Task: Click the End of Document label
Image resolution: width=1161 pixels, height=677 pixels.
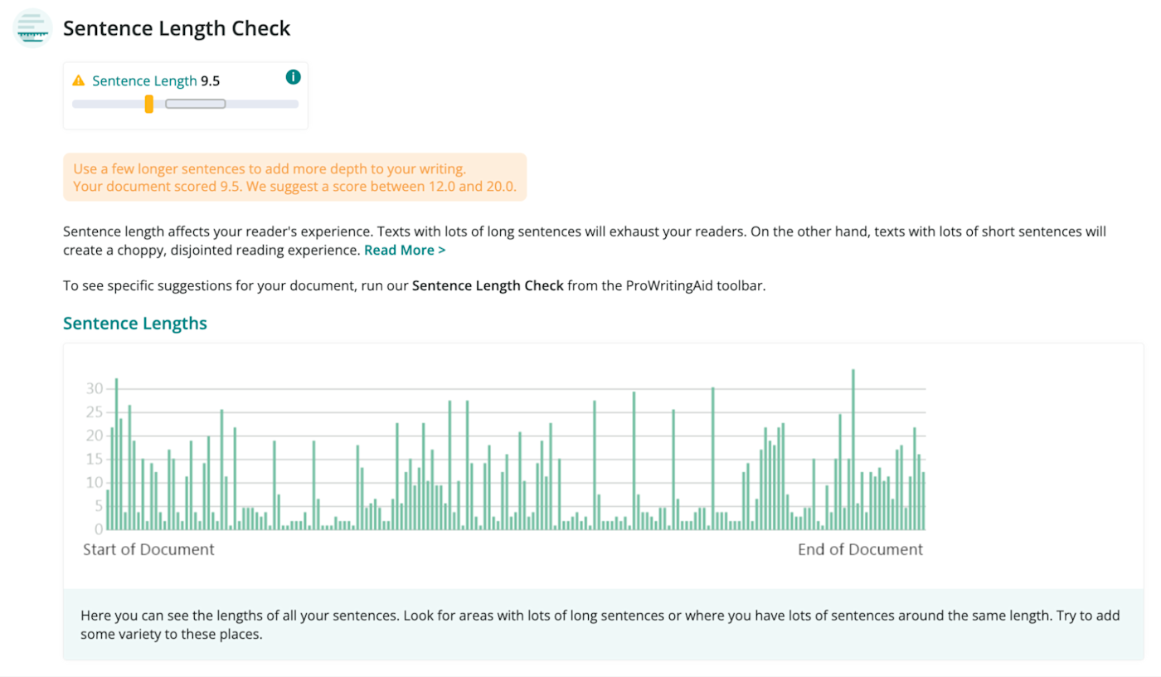Action: (x=860, y=549)
